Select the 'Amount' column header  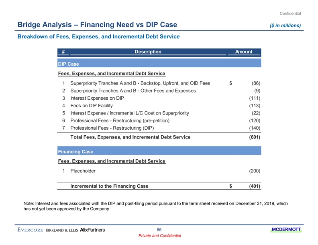(244, 52)
